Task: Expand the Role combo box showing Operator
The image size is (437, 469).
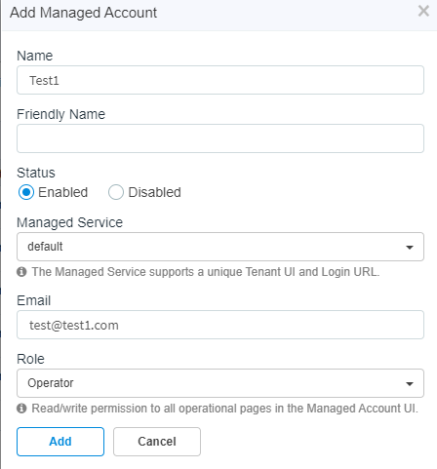Action: click(x=220, y=383)
